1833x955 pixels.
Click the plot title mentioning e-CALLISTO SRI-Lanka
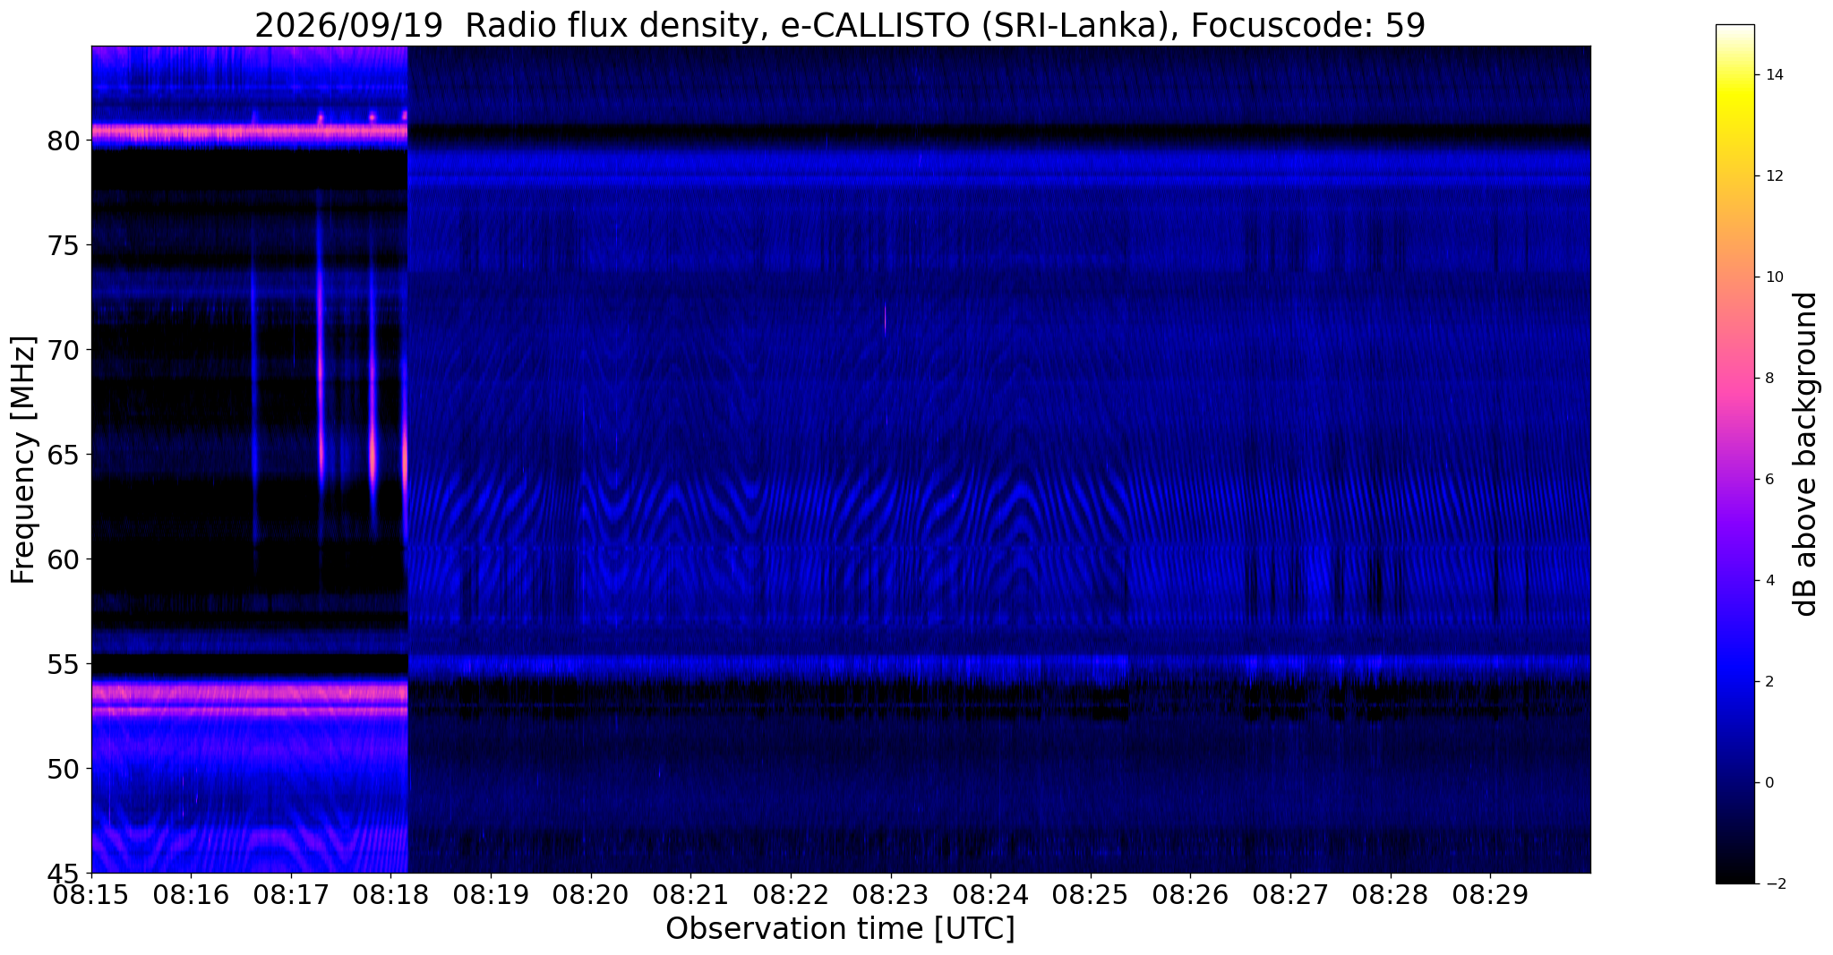click(840, 25)
